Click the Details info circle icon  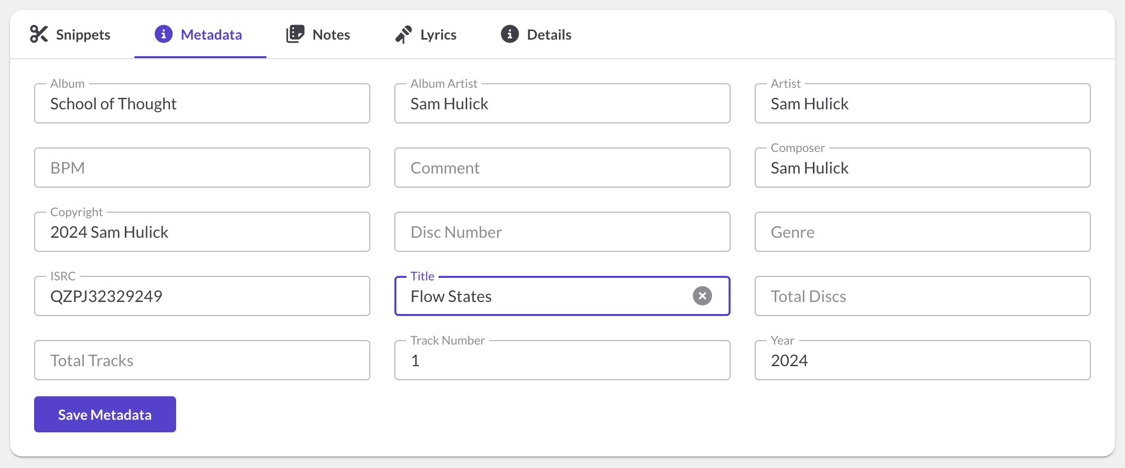(x=509, y=34)
